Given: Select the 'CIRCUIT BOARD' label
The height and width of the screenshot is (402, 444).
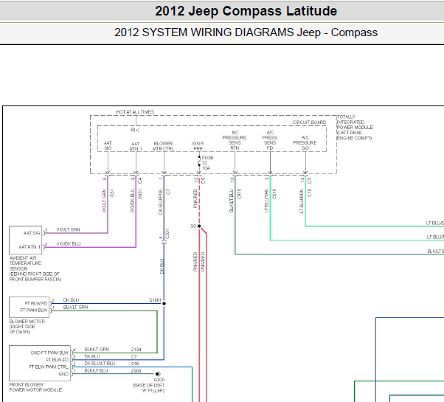Looking at the screenshot, I should tap(309, 122).
